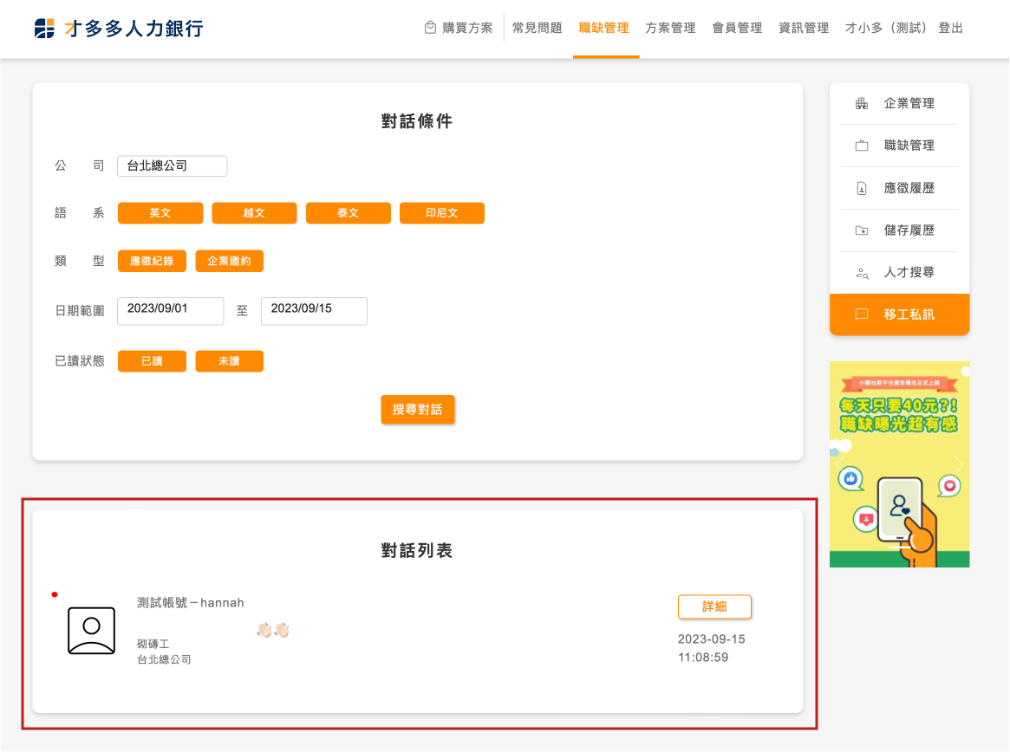This screenshot has width=1010, height=752.
Task: Click the folder icon for 儲存履歷
Action: click(x=861, y=231)
